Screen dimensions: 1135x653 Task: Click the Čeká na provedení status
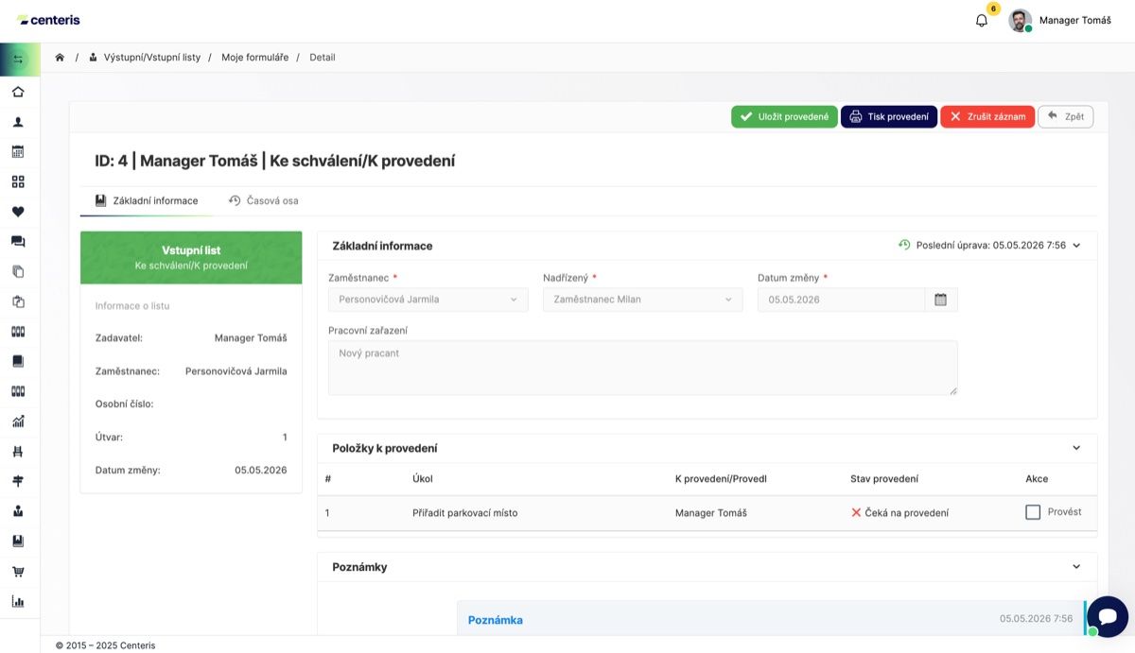tap(899, 513)
